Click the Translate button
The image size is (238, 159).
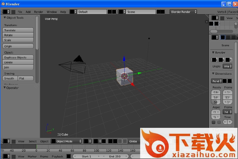18,30
